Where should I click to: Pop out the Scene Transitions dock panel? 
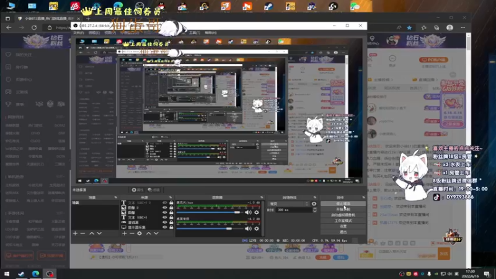tap(315, 197)
